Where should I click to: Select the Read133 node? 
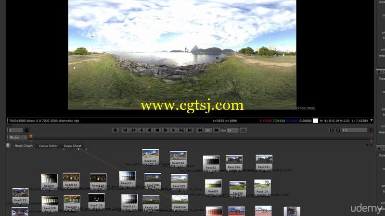pyautogui.click(x=179, y=182)
